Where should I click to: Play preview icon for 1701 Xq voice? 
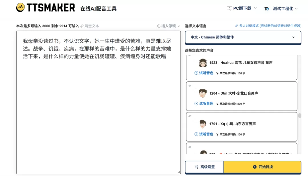coord(196,134)
